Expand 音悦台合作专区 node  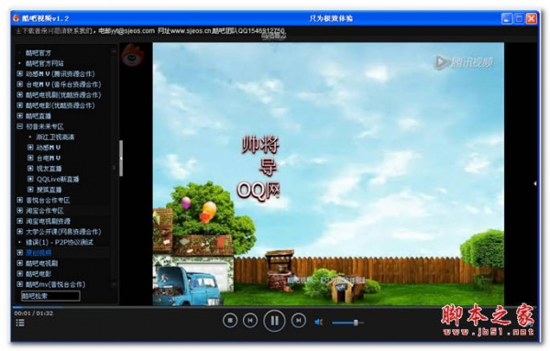pos(19,200)
